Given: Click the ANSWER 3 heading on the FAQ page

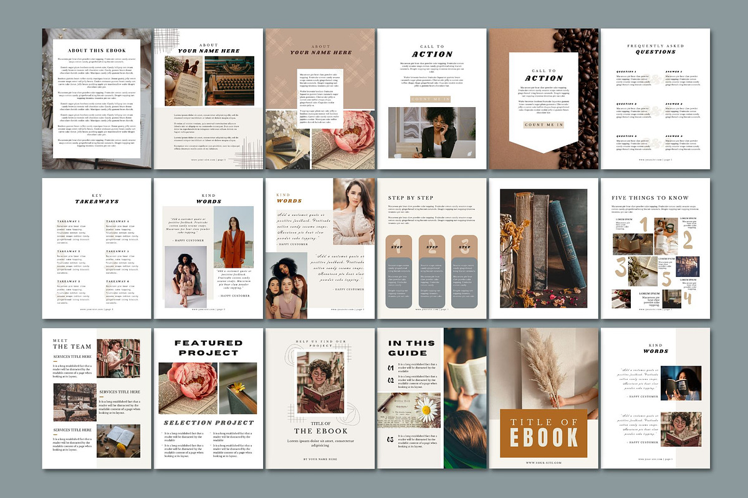Looking at the screenshot, I should [674, 136].
